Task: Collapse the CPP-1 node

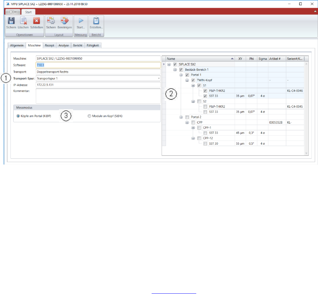Action: click(x=193, y=128)
